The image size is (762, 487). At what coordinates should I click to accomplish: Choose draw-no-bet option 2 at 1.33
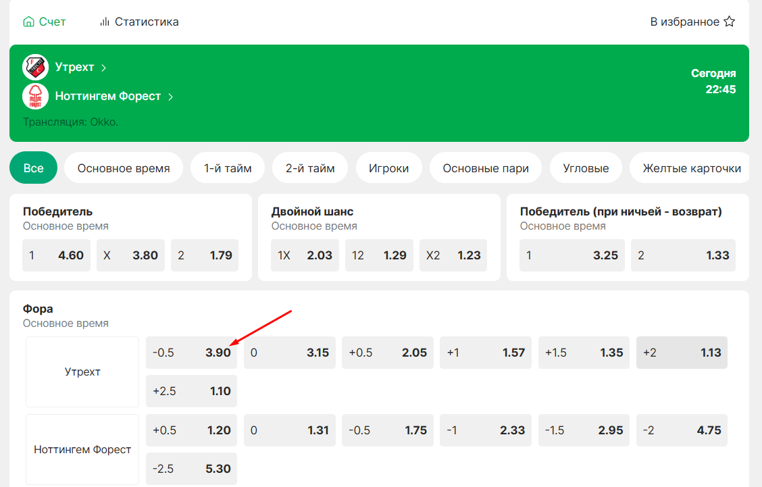point(683,255)
